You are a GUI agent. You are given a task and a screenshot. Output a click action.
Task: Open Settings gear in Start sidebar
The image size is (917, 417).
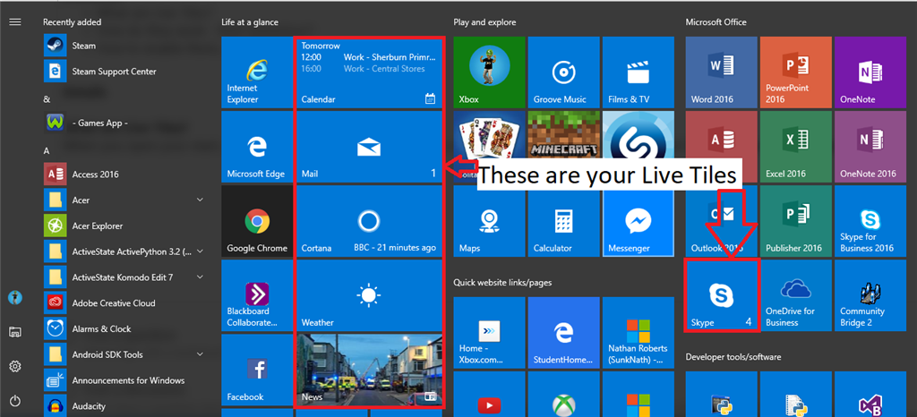click(15, 367)
